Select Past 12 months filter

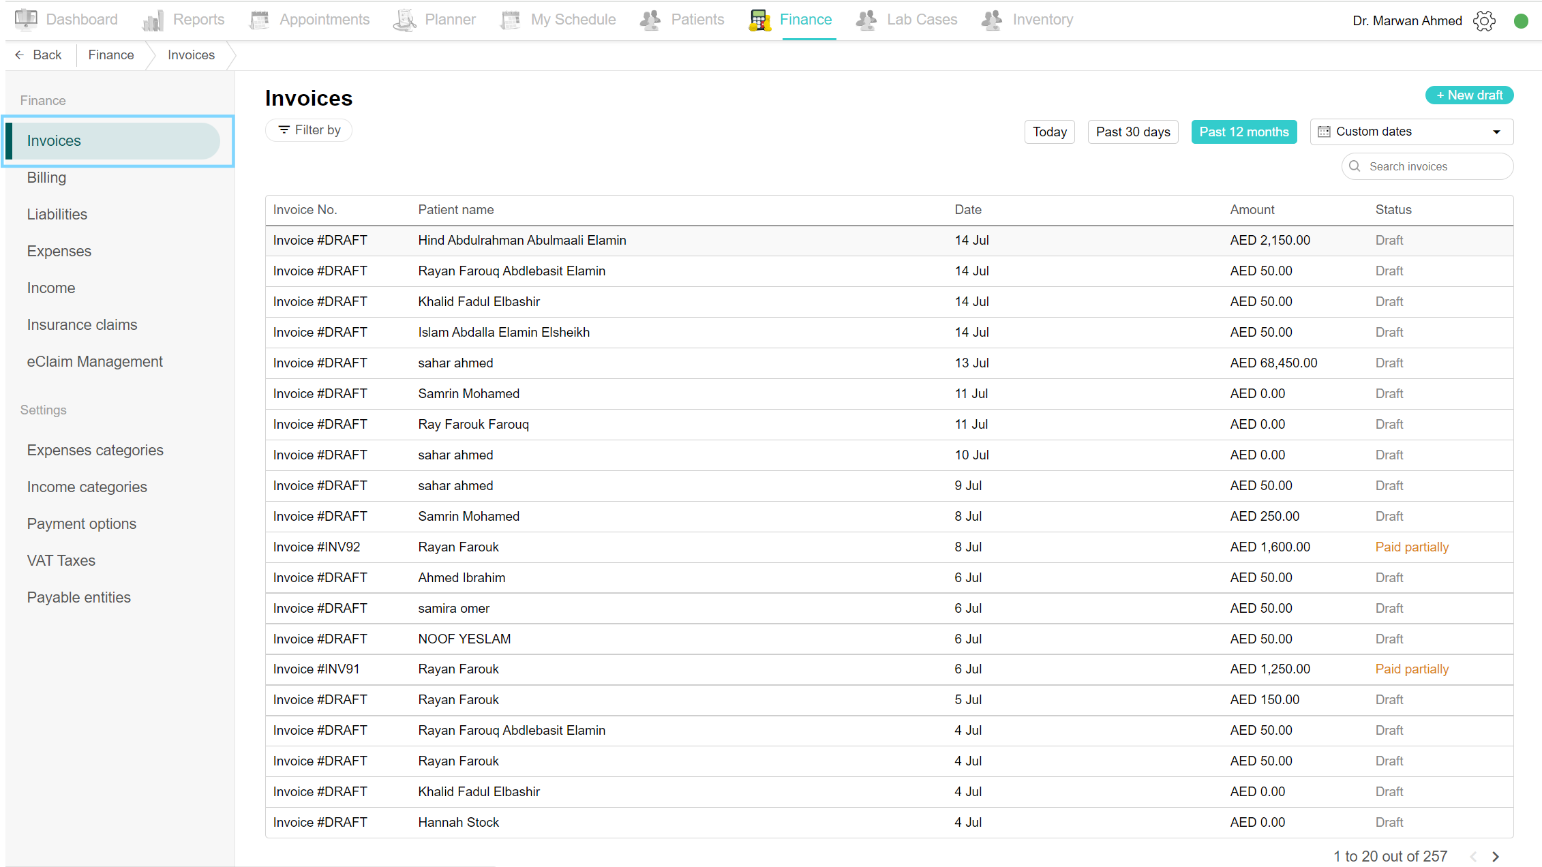[1244, 132]
